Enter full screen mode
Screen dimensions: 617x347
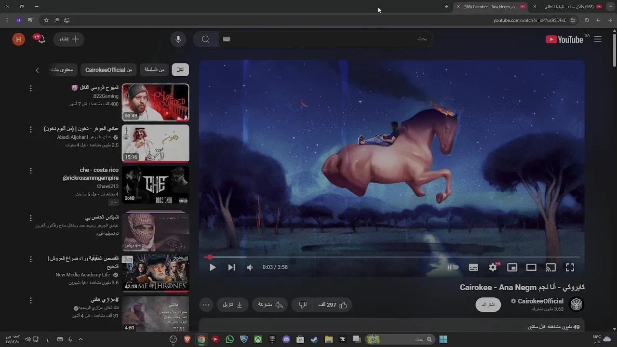(x=570, y=267)
